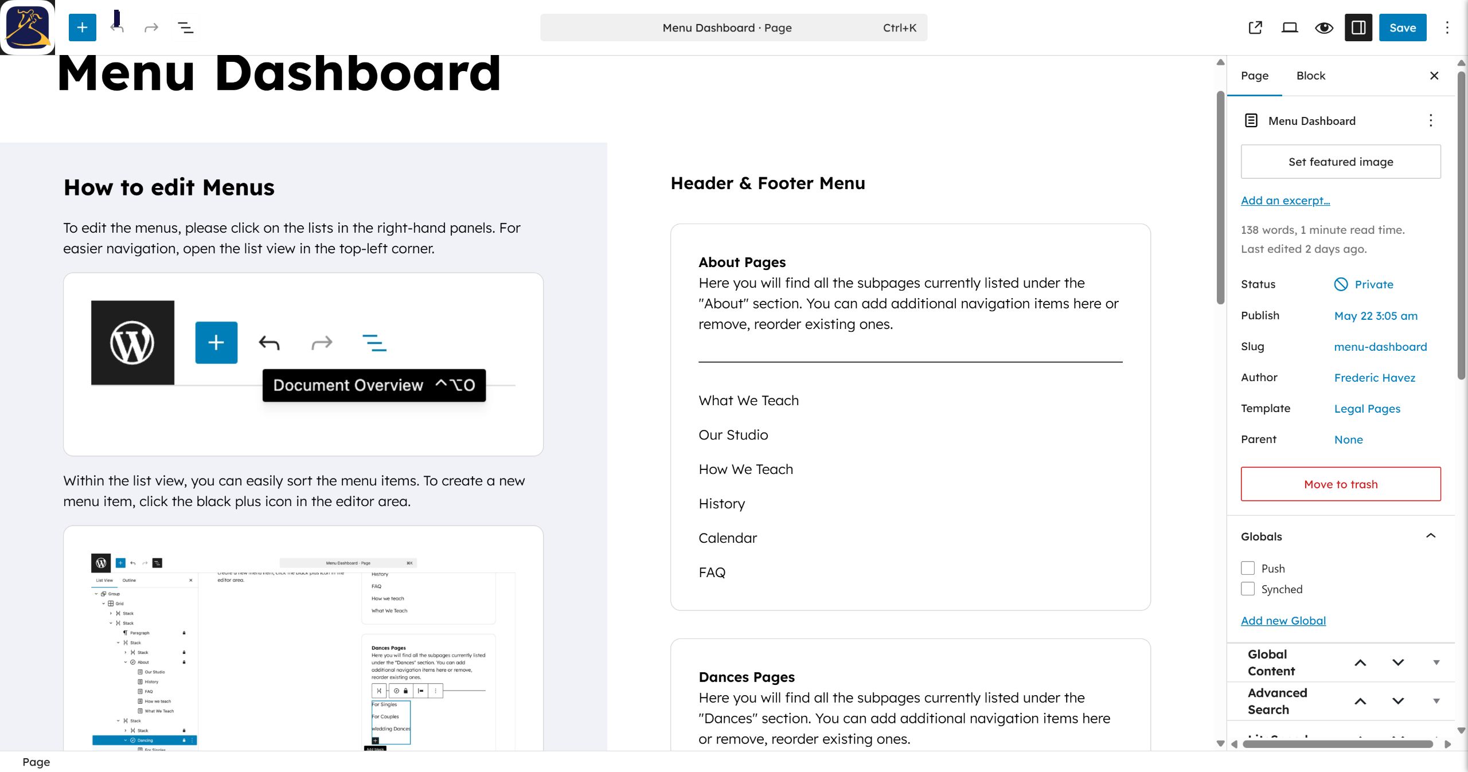Move page to trash

click(1341, 484)
